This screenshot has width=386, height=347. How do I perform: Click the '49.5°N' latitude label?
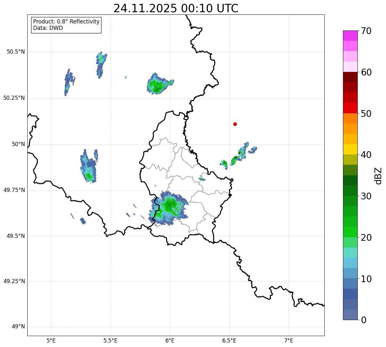coord(16,236)
